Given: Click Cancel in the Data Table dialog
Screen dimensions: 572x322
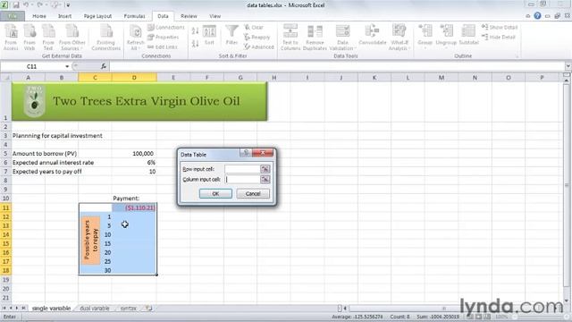Looking at the screenshot, I should click(253, 193).
